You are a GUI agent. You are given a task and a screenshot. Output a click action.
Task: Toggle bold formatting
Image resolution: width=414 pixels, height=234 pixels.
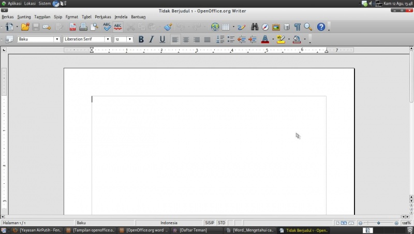141,39
